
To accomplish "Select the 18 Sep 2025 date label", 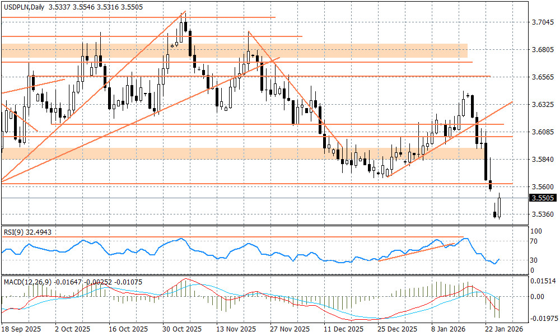I will [20, 329].
